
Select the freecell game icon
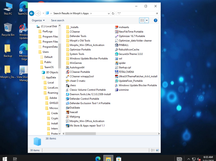tap(67, 112)
